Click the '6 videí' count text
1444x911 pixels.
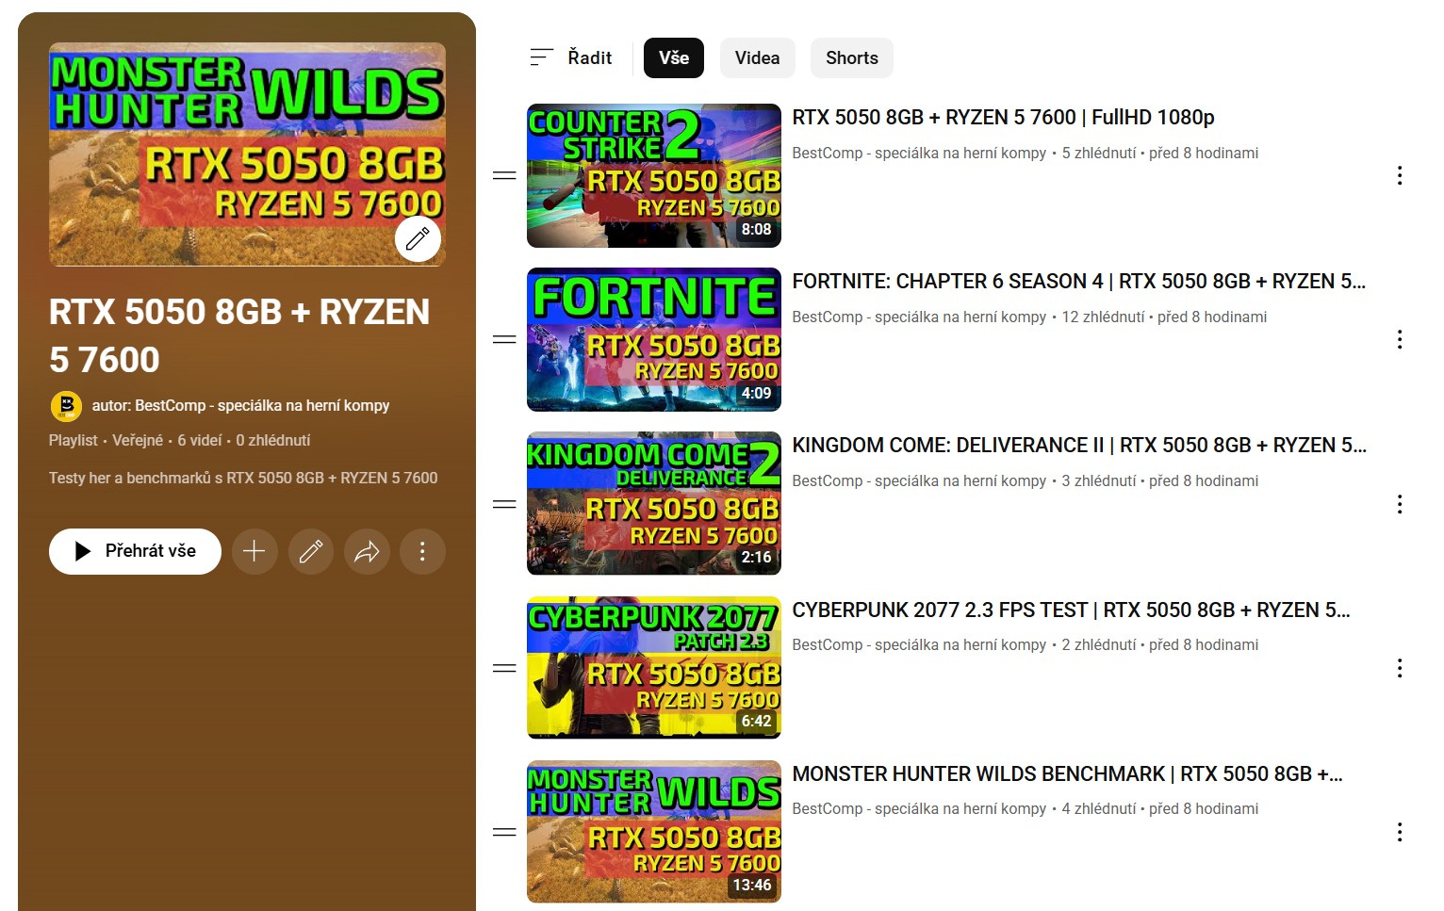[200, 440]
